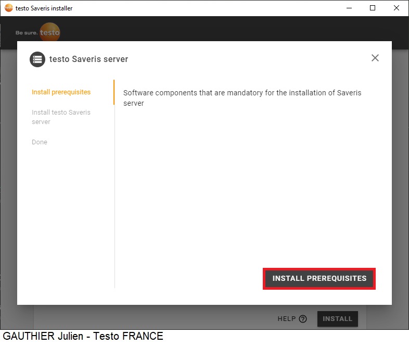Screen dimensions: 409x346
Task: Maximize the testo Saveris installer window
Action: (373, 8)
